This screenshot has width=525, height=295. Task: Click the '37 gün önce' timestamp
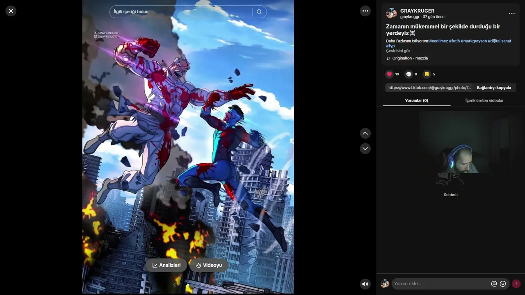point(434,17)
